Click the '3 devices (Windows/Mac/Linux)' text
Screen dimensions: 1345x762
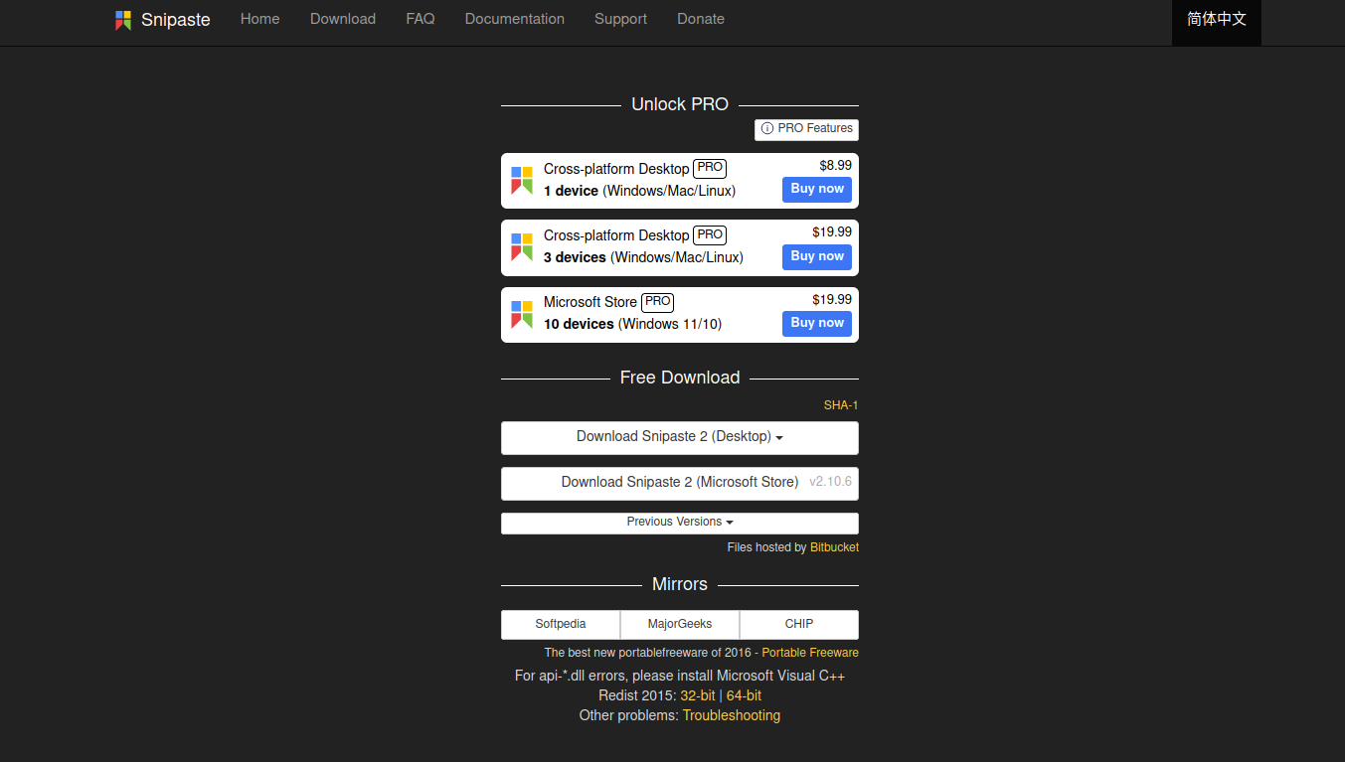click(x=643, y=257)
